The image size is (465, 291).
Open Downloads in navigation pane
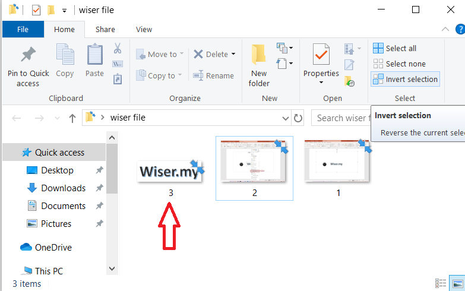coord(63,188)
